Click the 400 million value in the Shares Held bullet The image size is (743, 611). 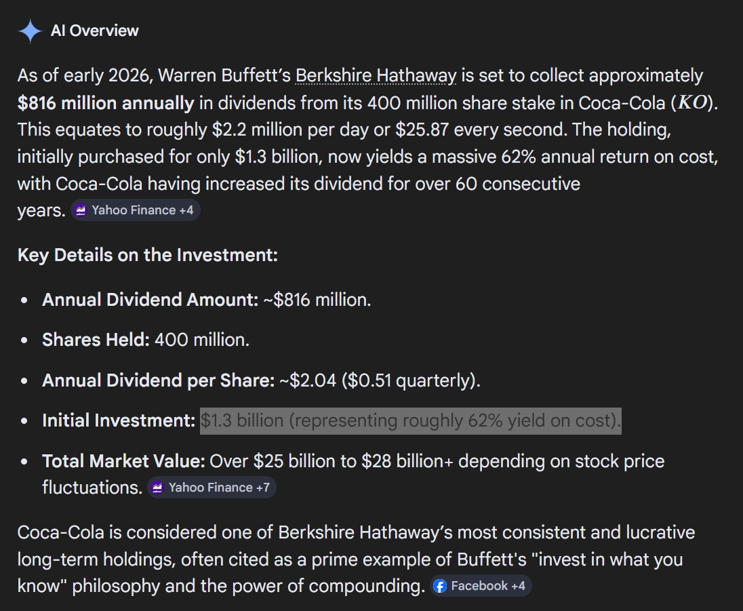[x=202, y=340]
